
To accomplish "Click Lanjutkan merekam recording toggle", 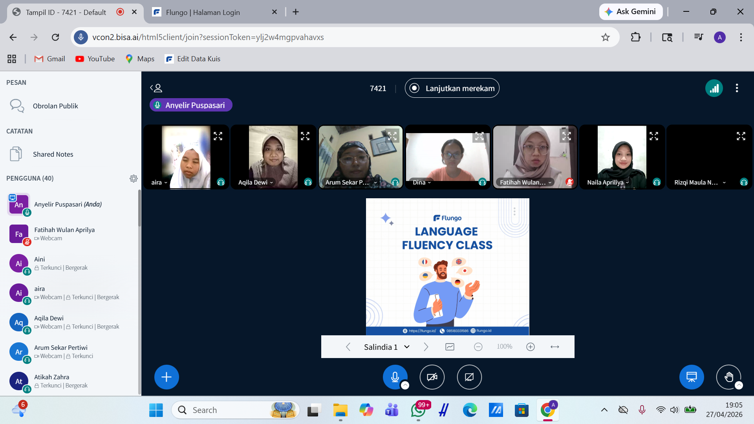I will pyautogui.click(x=452, y=88).
